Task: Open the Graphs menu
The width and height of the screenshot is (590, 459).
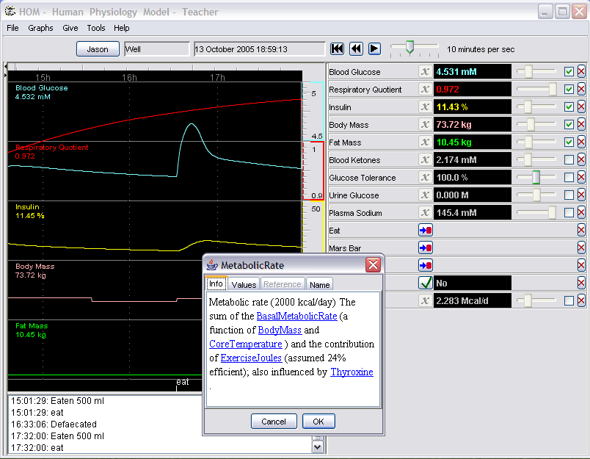Action: (40, 28)
